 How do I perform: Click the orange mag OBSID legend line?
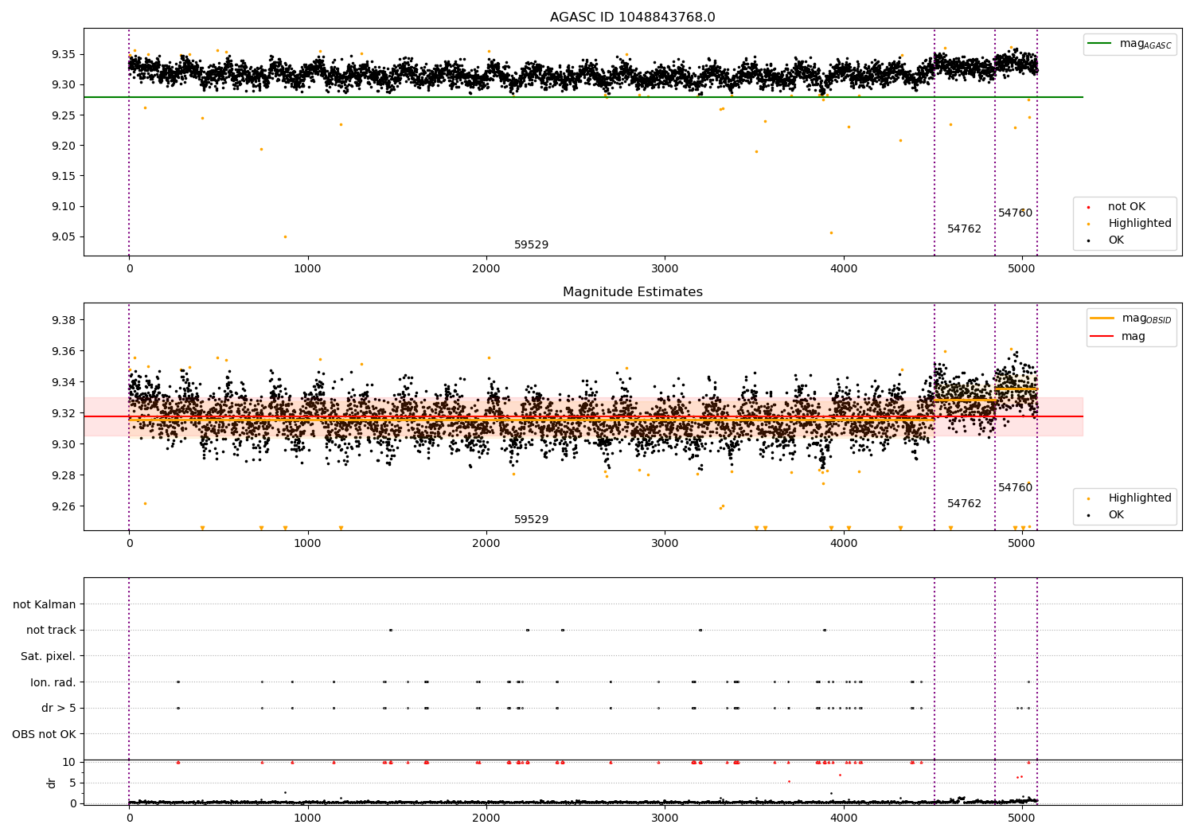(1102, 318)
